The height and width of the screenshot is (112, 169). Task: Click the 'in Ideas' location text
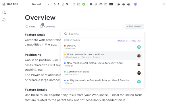(x=68, y=83)
